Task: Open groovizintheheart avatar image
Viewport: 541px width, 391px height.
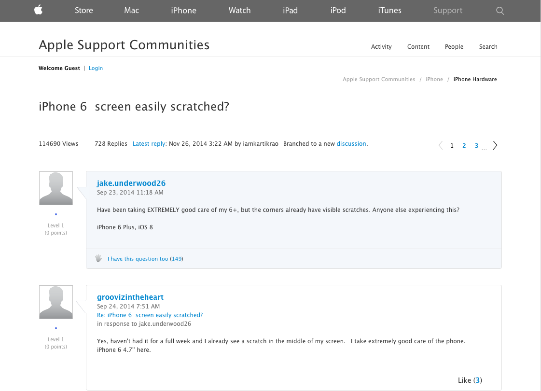Action: [x=56, y=302]
